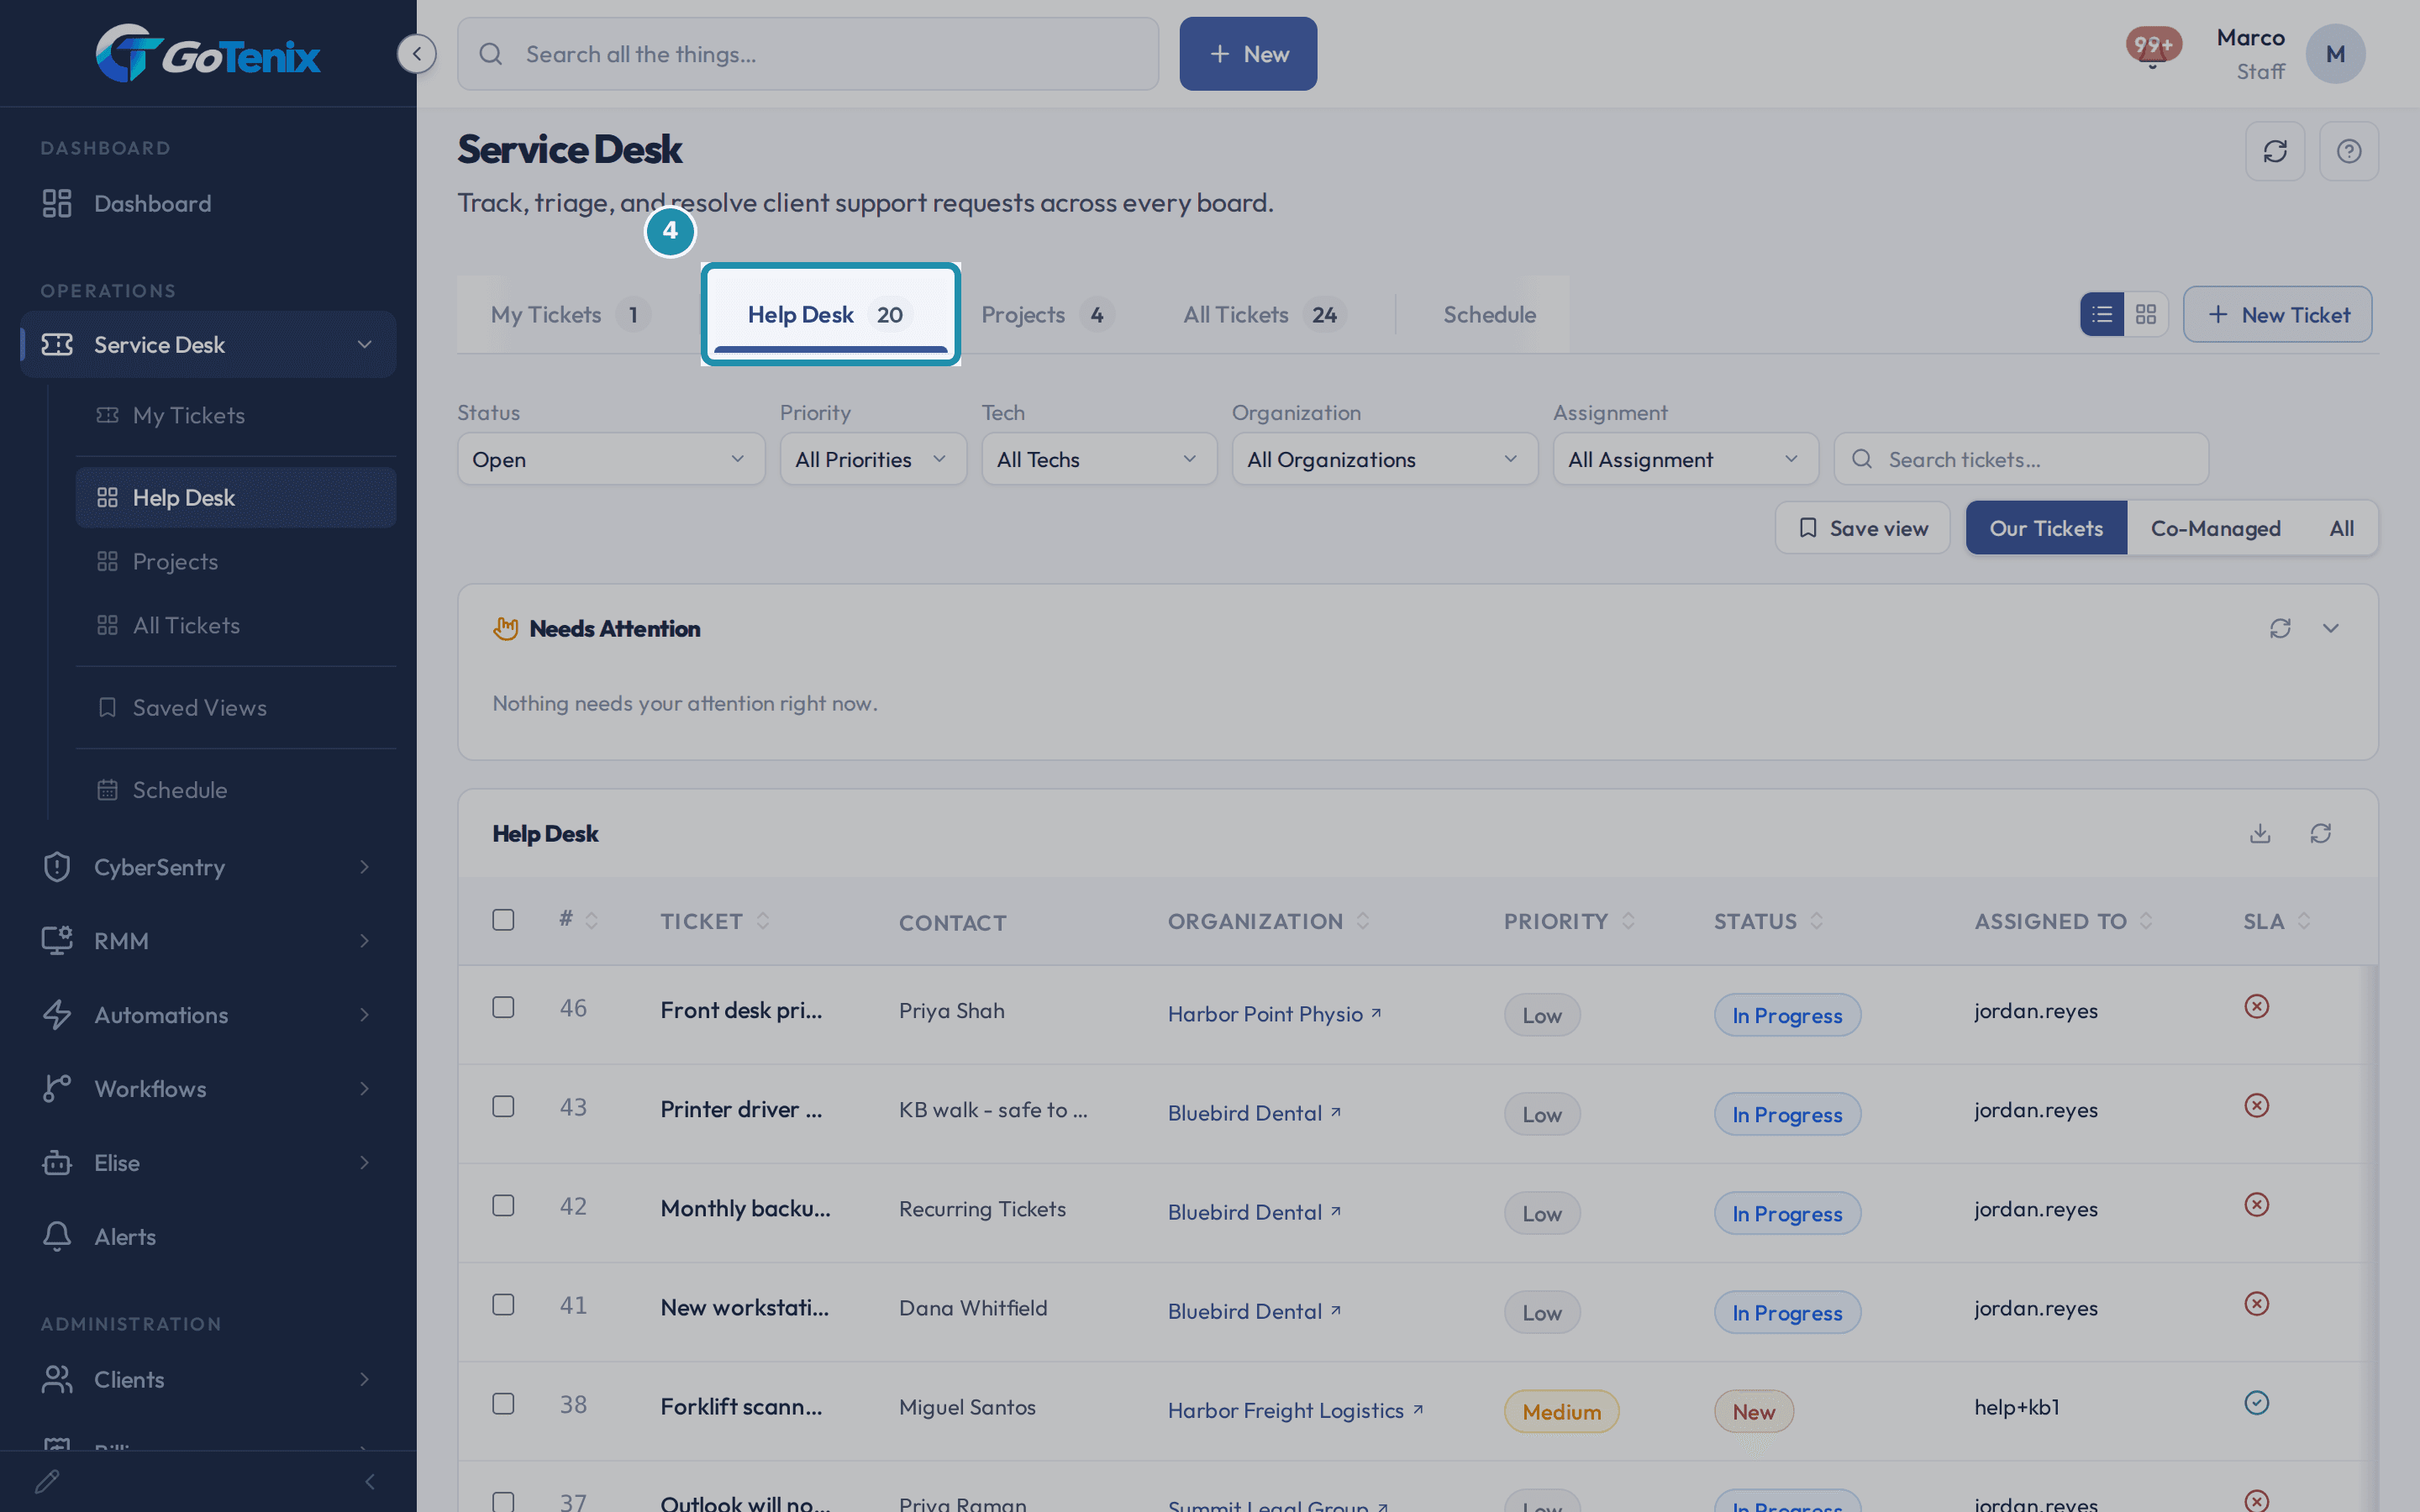Download the Help Desk ticket list
Image resolution: width=2420 pixels, height=1512 pixels.
coord(2260,833)
